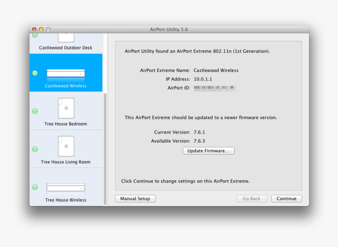The height and width of the screenshot is (247, 338).
Task: Close the AirPort Utility window
Action: [34, 29]
